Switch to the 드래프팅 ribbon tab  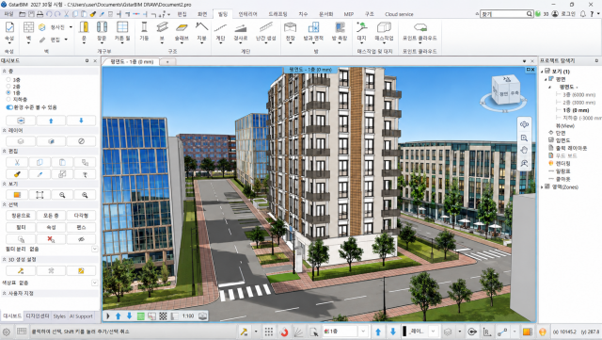(277, 14)
